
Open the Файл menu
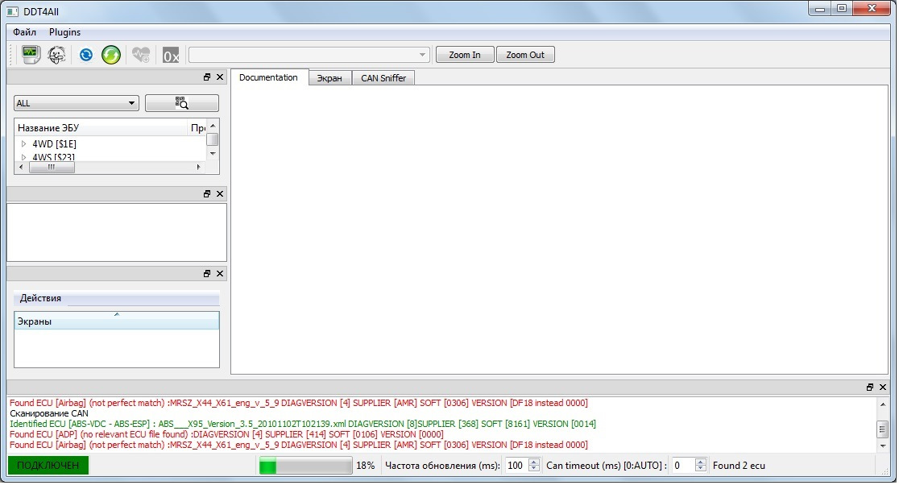click(24, 32)
